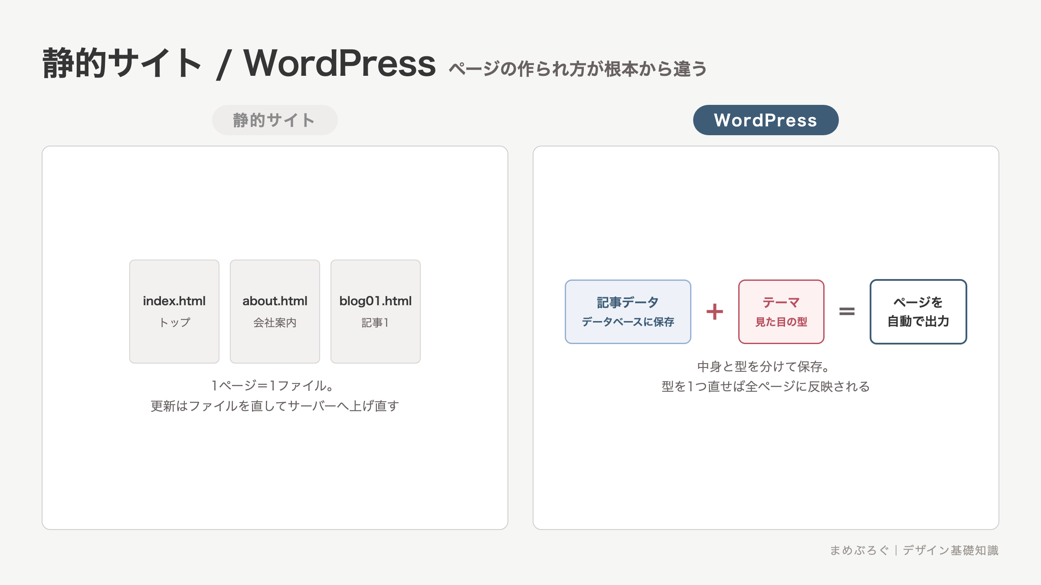Click the ページを自動で出力 box
This screenshot has height=585, width=1041.
(x=918, y=312)
